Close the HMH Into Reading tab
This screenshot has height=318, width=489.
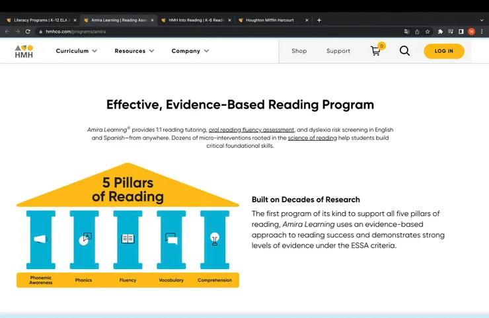point(229,20)
